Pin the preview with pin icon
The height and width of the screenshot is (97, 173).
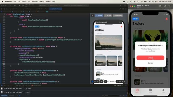[x=92, y=16]
